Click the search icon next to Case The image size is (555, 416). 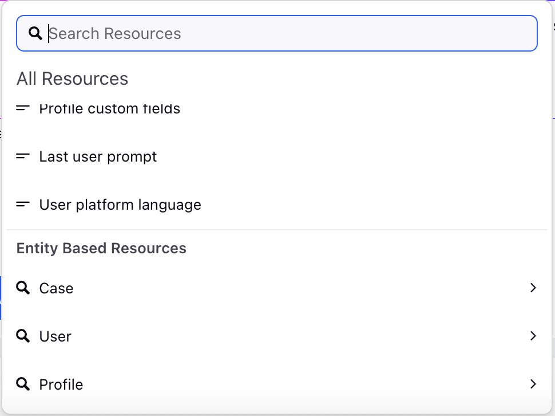tap(23, 288)
